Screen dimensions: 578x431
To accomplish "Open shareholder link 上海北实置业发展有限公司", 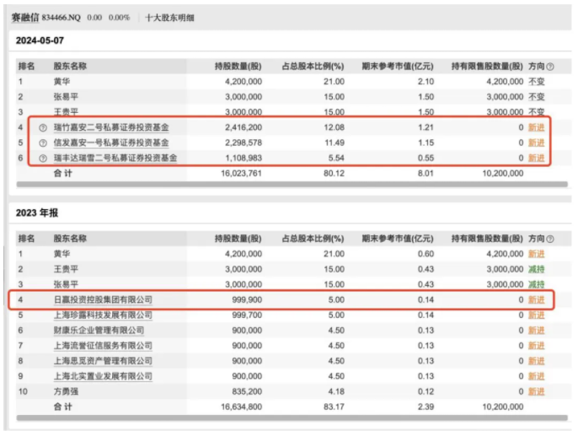I will tap(103, 376).
